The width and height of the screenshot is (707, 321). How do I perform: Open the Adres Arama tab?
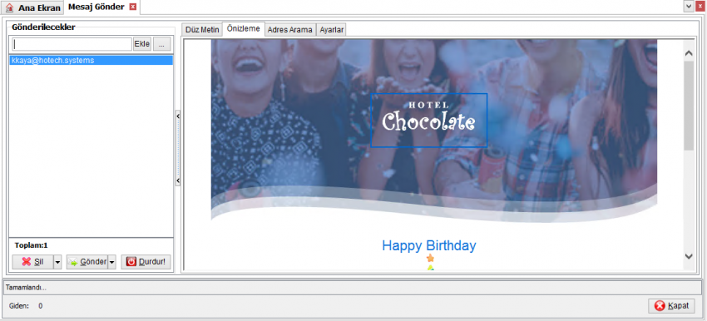290,30
